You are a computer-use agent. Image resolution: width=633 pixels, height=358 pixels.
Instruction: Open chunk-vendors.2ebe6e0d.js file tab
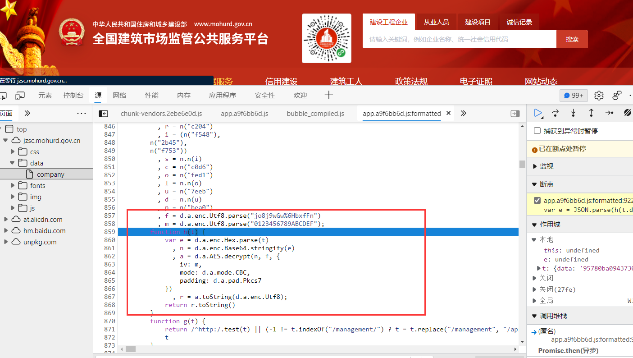pos(161,114)
